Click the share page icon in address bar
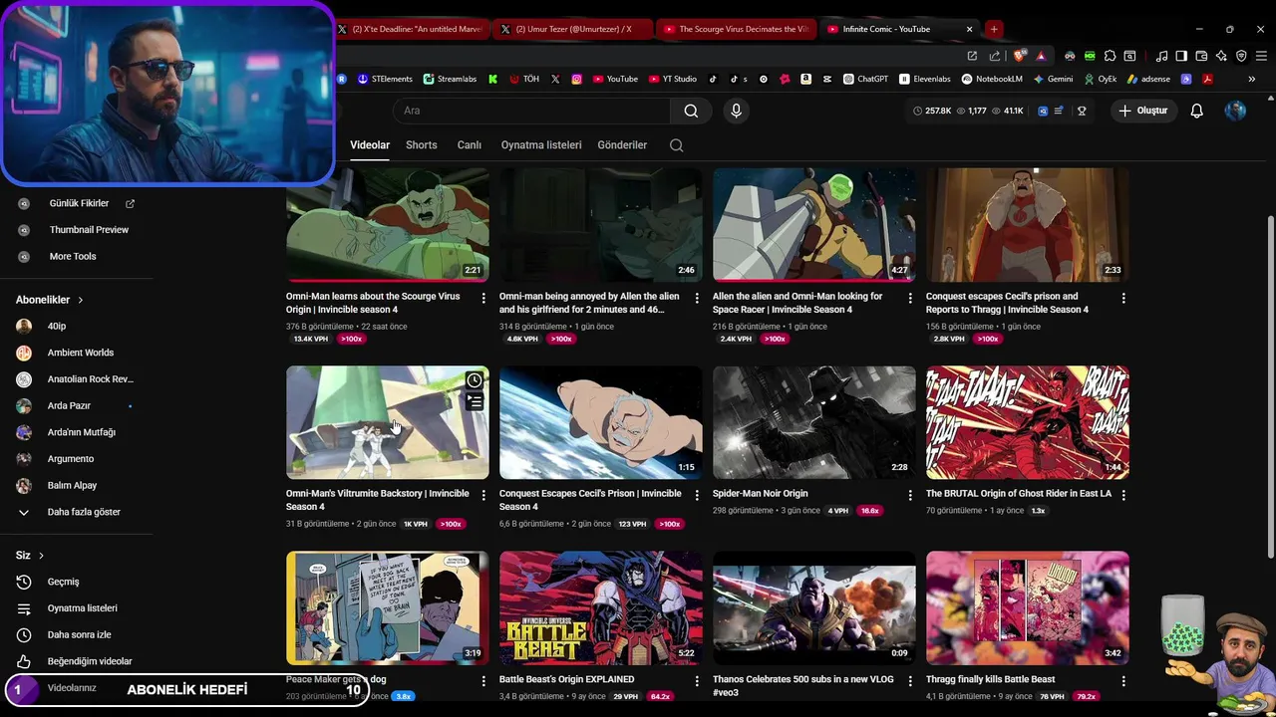Viewport: 1276px width, 717px height. point(994,56)
